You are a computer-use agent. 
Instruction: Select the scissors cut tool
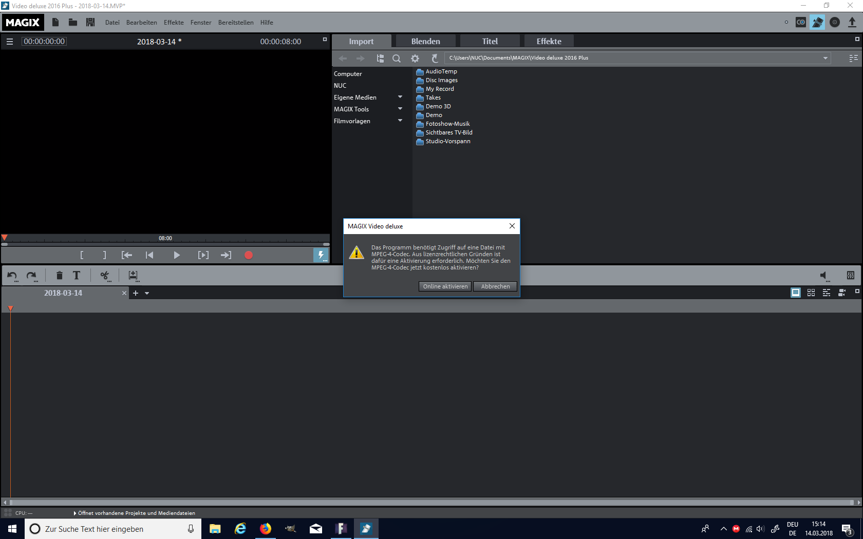(x=105, y=276)
